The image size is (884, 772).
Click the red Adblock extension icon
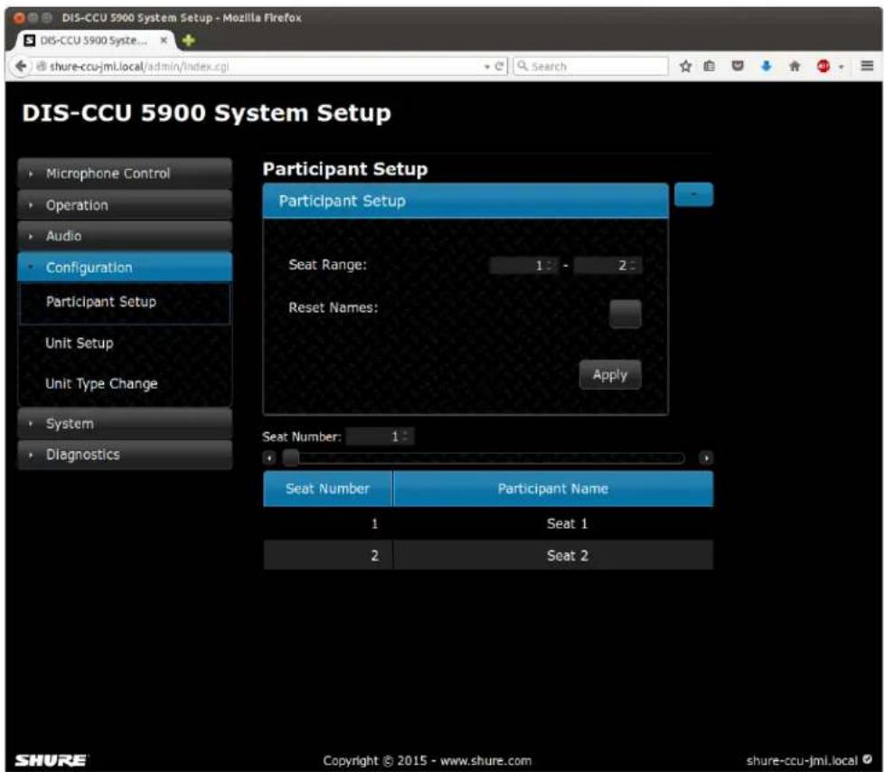823,66
